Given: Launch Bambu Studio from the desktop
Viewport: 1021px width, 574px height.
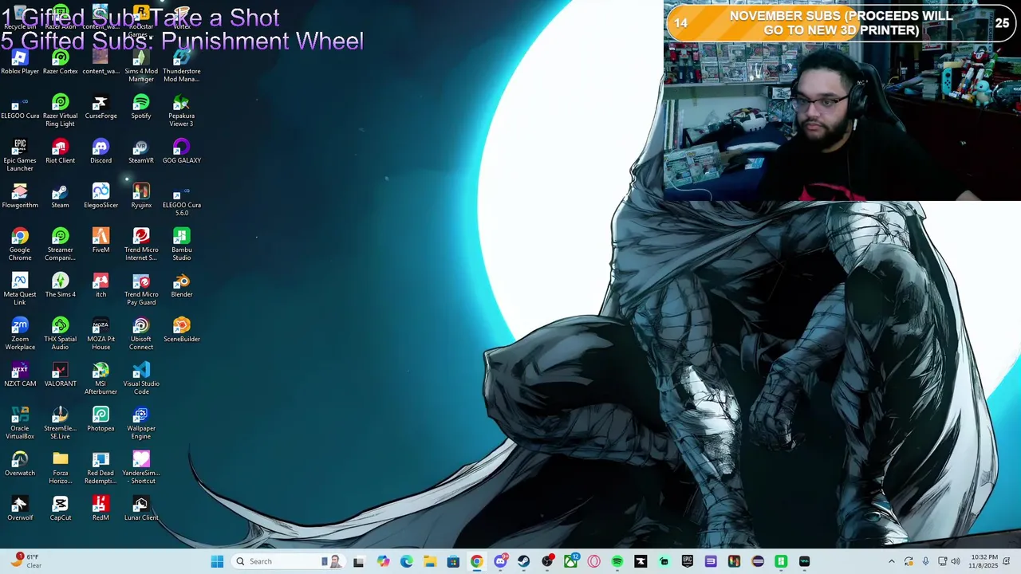Looking at the screenshot, I should tap(182, 246).
